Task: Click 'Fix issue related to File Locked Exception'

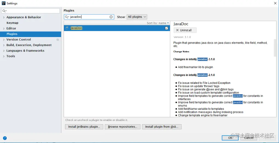Action: click(x=204, y=83)
